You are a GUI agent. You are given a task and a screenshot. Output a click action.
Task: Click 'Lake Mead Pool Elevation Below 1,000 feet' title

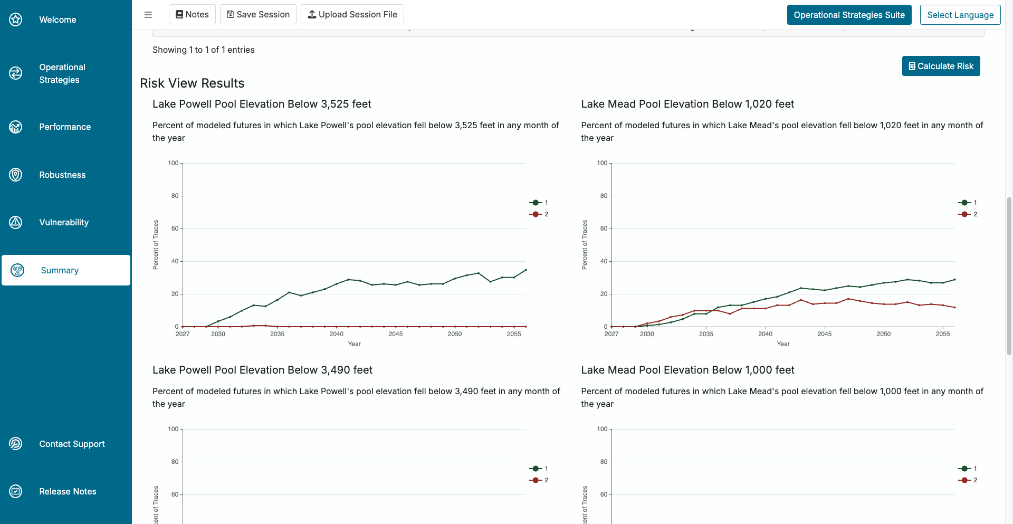pos(687,370)
